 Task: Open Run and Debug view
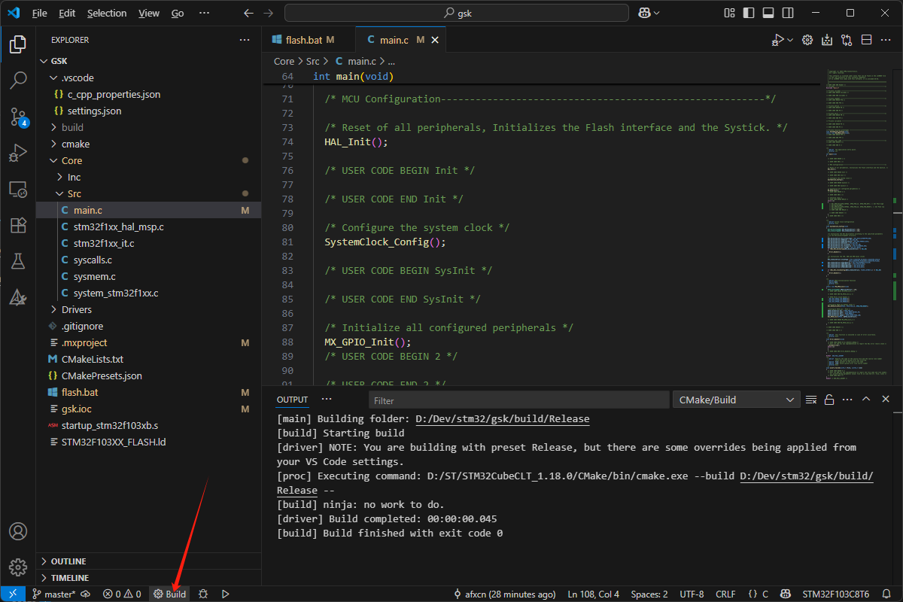pos(18,153)
